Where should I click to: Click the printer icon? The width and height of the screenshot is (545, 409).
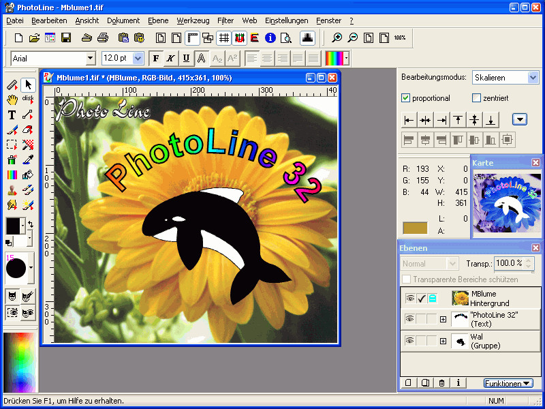(x=103, y=37)
